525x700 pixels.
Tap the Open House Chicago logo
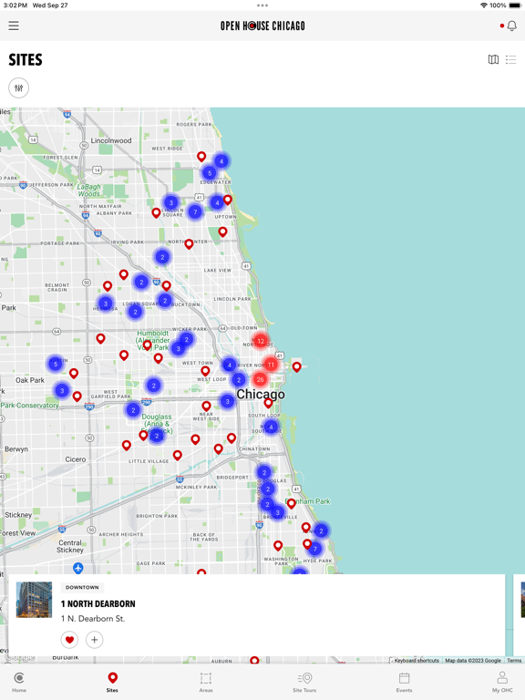[262, 26]
